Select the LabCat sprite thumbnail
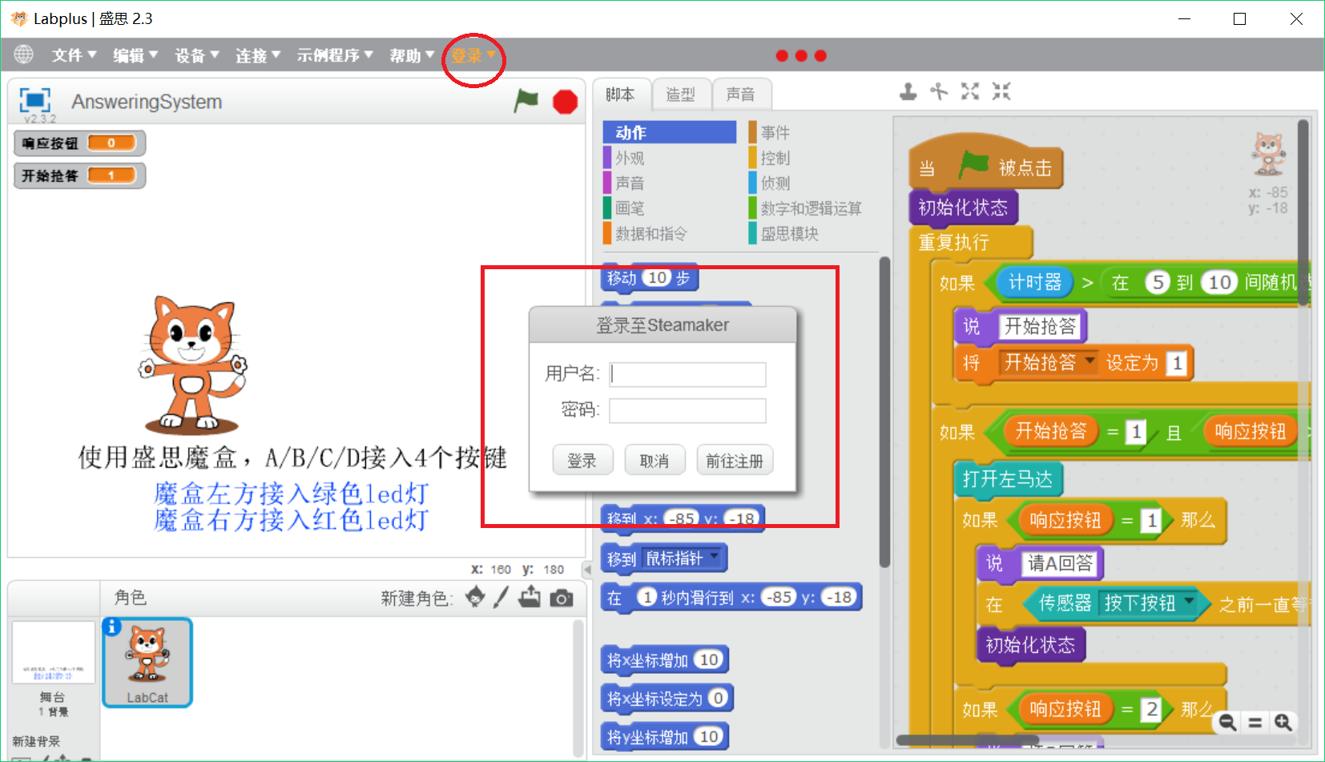 147,663
